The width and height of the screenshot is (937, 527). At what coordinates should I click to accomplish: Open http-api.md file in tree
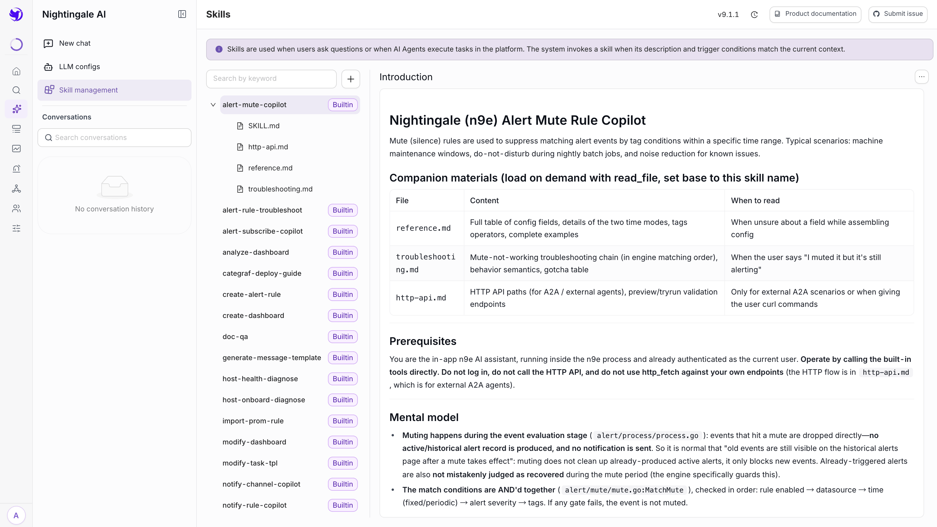[268, 147]
